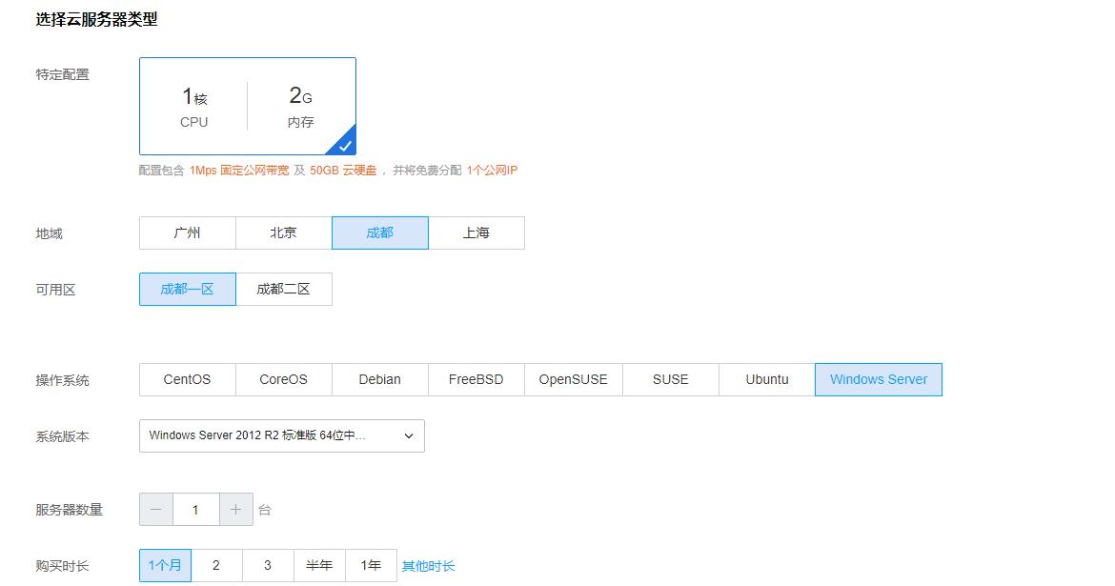Choose 北京 region

284,232
